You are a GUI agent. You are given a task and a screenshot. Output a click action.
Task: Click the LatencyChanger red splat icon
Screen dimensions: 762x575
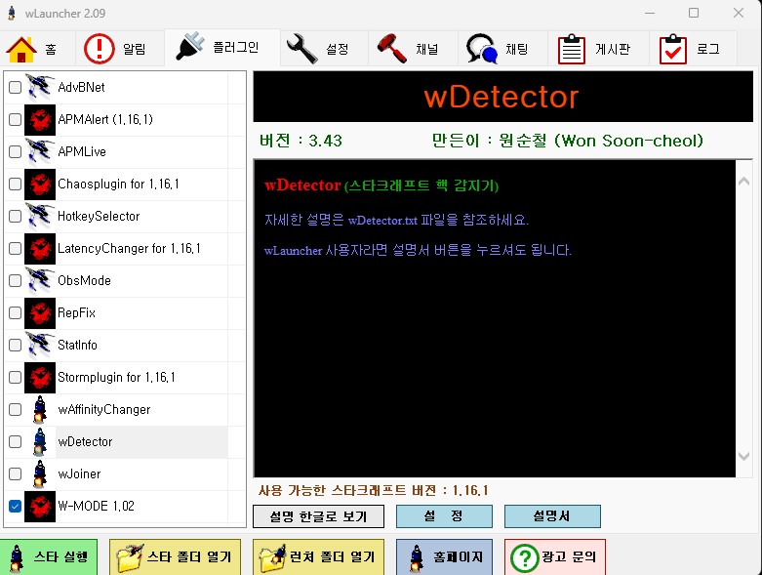(x=40, y=248)
